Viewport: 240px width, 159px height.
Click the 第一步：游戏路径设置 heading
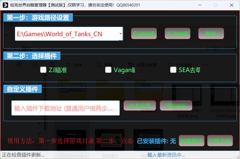coord(38,18)
